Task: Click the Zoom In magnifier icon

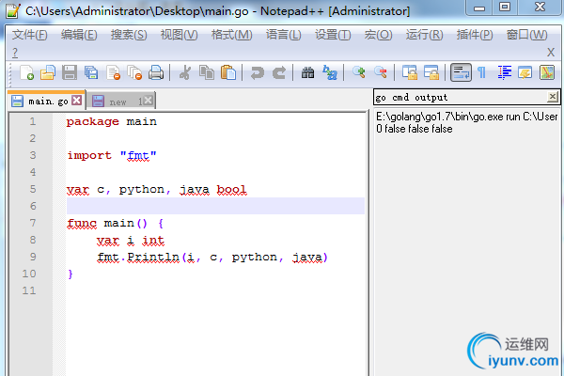Action: click(359, 72)
